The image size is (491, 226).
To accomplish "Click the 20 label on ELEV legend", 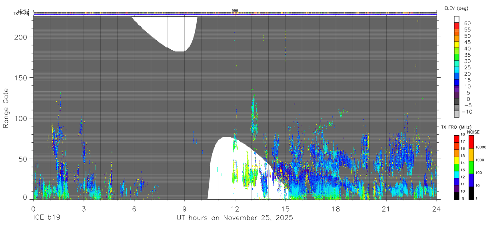I will (x=467, y=74).
